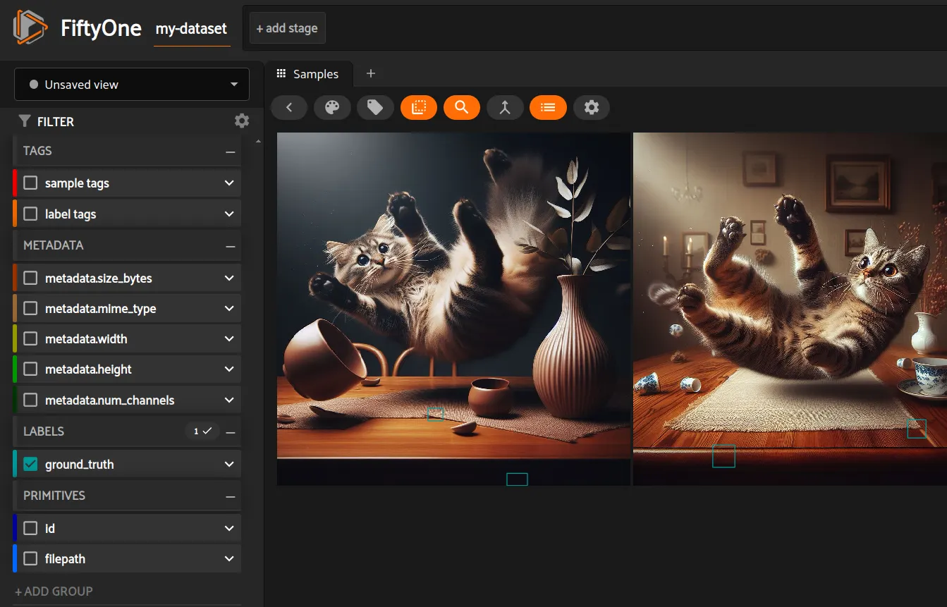Viewport: 947px width, 607px height.
Task: Open sort by similarity search icon
Action: (x=462, y=107)
